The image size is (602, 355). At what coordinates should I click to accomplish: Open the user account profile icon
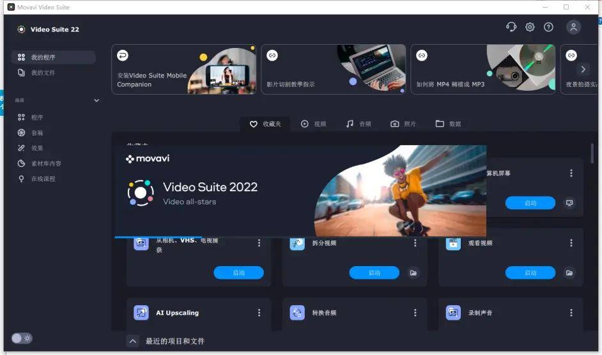pos(573,27)
